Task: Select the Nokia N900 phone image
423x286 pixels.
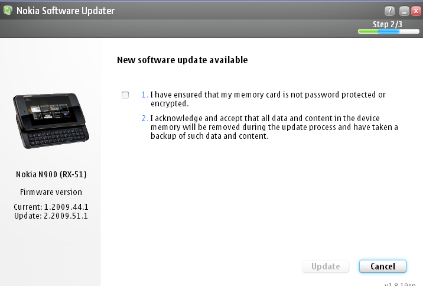Action: point(51,121)
